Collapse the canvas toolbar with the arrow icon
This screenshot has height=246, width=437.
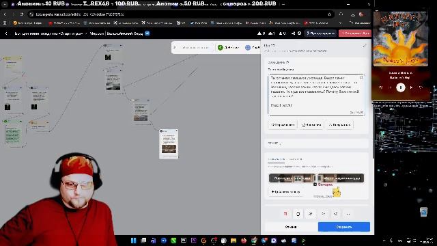(x=175, y=47)
